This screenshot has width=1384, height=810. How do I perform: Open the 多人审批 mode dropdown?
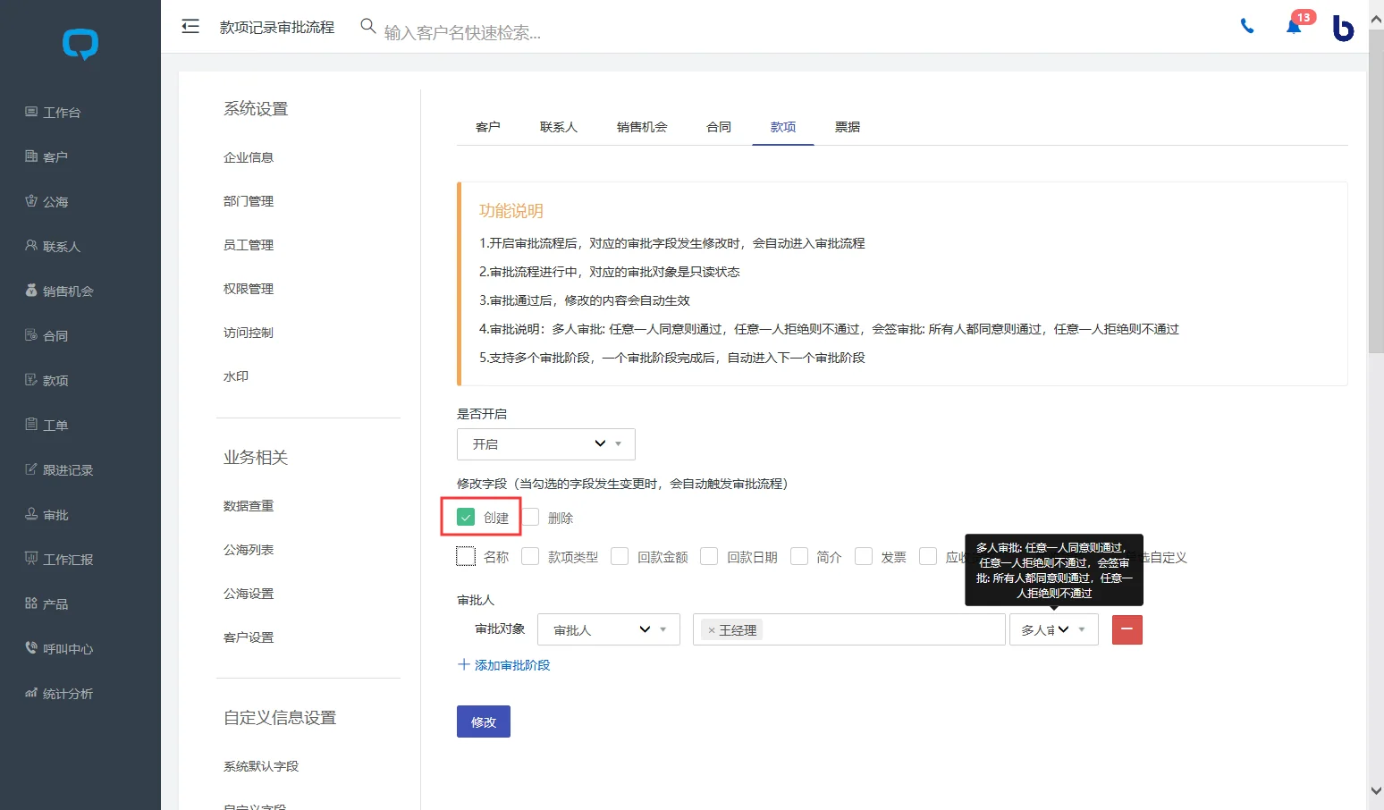coord(1054,629)
